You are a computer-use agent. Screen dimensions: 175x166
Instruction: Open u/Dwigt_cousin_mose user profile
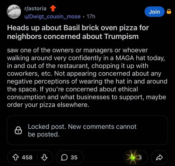pyautogui.click(x=53, y=16)
